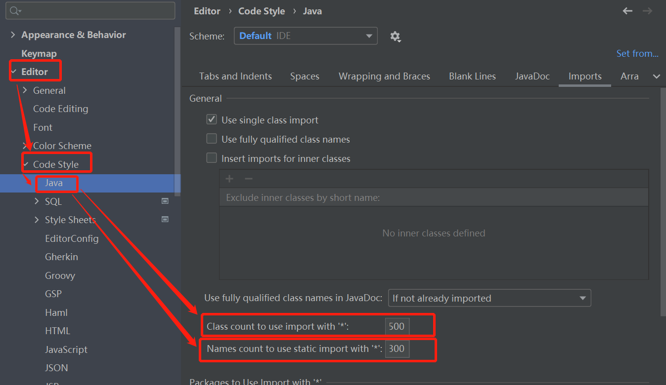Click the Java breadcrumb segment
This screenshot has width=666, height=385.
point(312,11)
